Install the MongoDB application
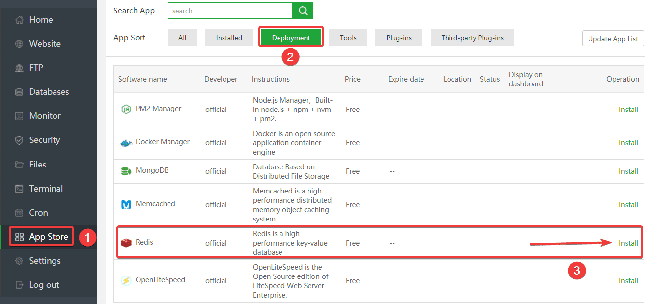This screenshot has width=645, height=304. [628, 171]
